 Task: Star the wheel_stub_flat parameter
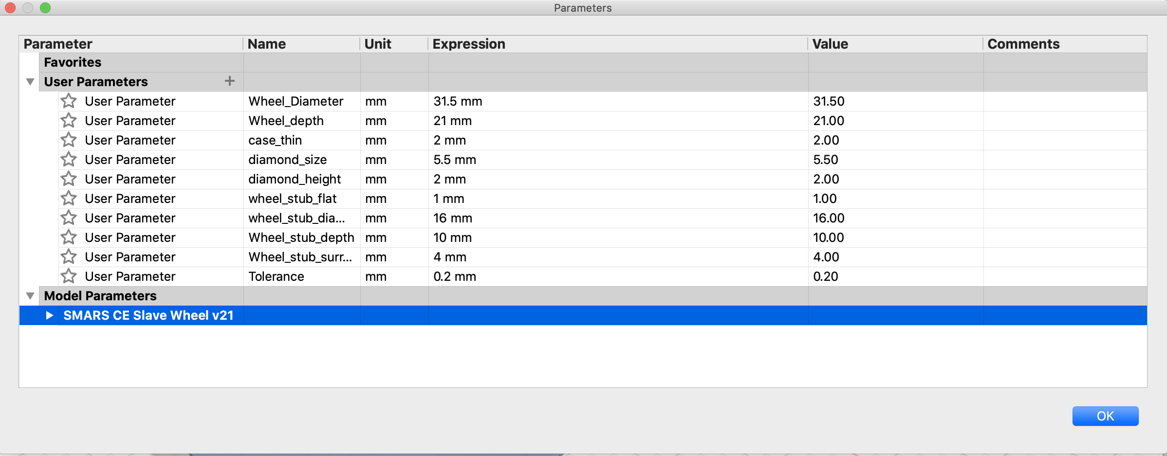[69, 199]
